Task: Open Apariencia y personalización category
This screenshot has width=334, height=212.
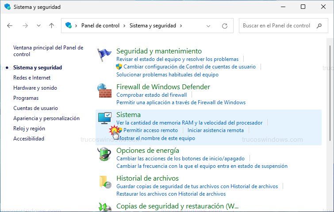Action: (46, 118)
